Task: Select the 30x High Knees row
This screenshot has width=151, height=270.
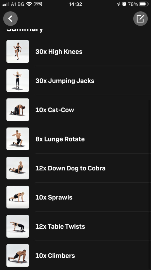Action: (x=75, y=51)
